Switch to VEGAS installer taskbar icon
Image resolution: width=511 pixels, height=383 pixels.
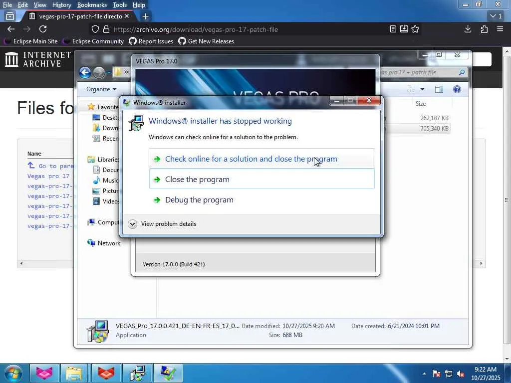[137, 373]
